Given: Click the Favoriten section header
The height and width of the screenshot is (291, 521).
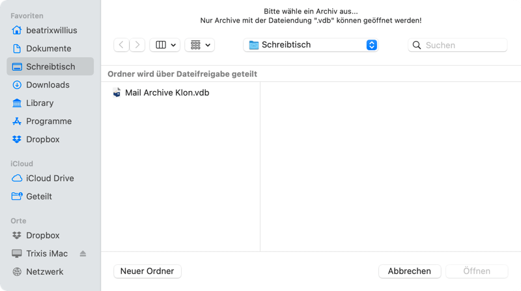Looking at the screenshot, I should point(27,16).
